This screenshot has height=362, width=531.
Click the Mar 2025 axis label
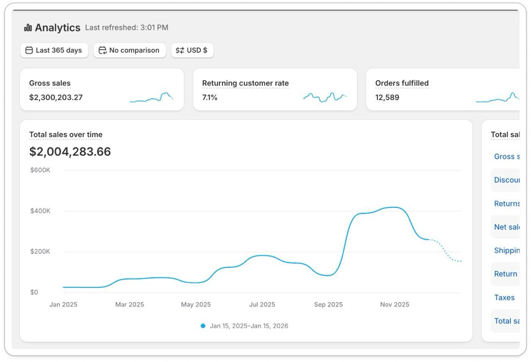(x=129, y=305)
